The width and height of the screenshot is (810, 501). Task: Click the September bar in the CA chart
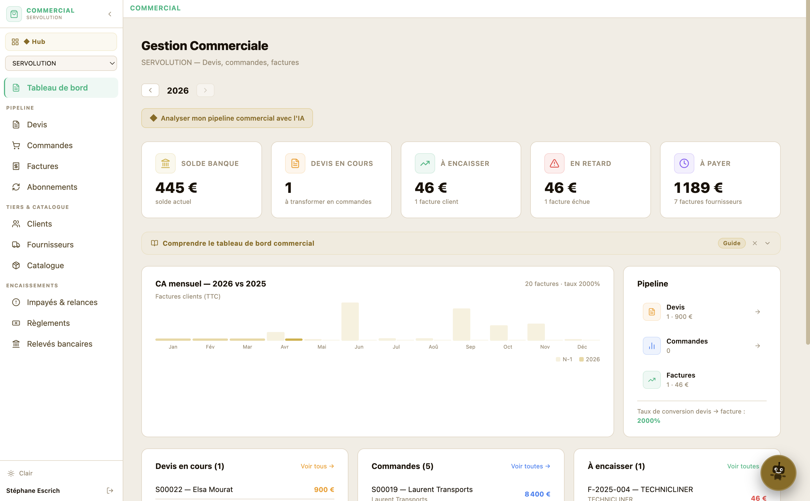tap(461, 323)
